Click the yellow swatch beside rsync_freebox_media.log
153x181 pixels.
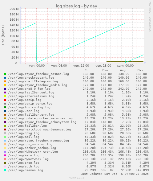5,85
